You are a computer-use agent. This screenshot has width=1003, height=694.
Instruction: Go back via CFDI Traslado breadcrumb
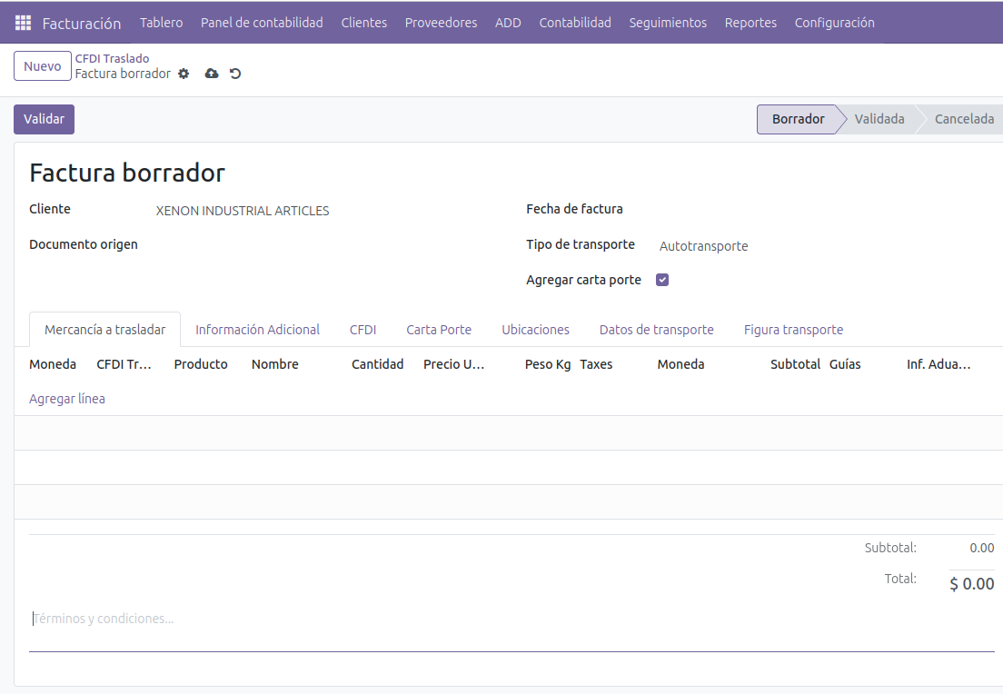[112, 58]
